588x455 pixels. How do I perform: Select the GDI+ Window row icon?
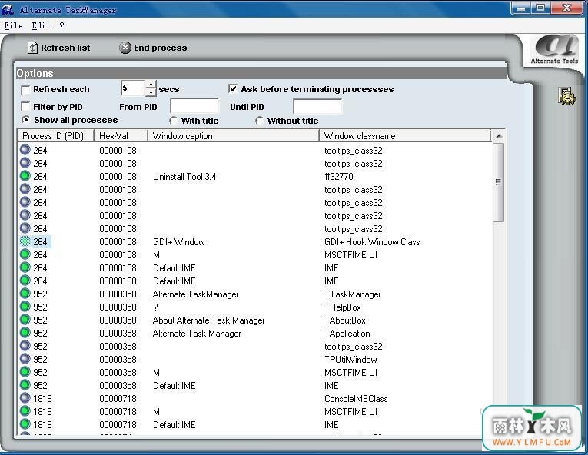[x=25, y=241]
